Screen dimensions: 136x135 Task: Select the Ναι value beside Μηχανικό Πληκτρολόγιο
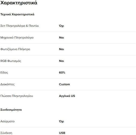click(61, 38)
